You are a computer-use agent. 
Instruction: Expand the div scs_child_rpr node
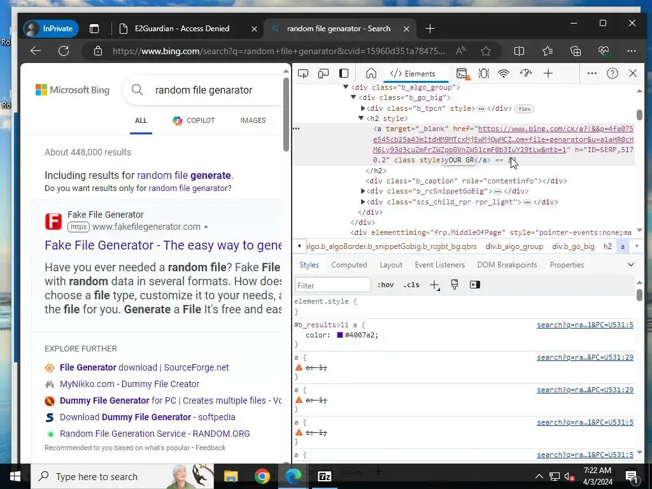pyautogui.click(x=363, y=202)
